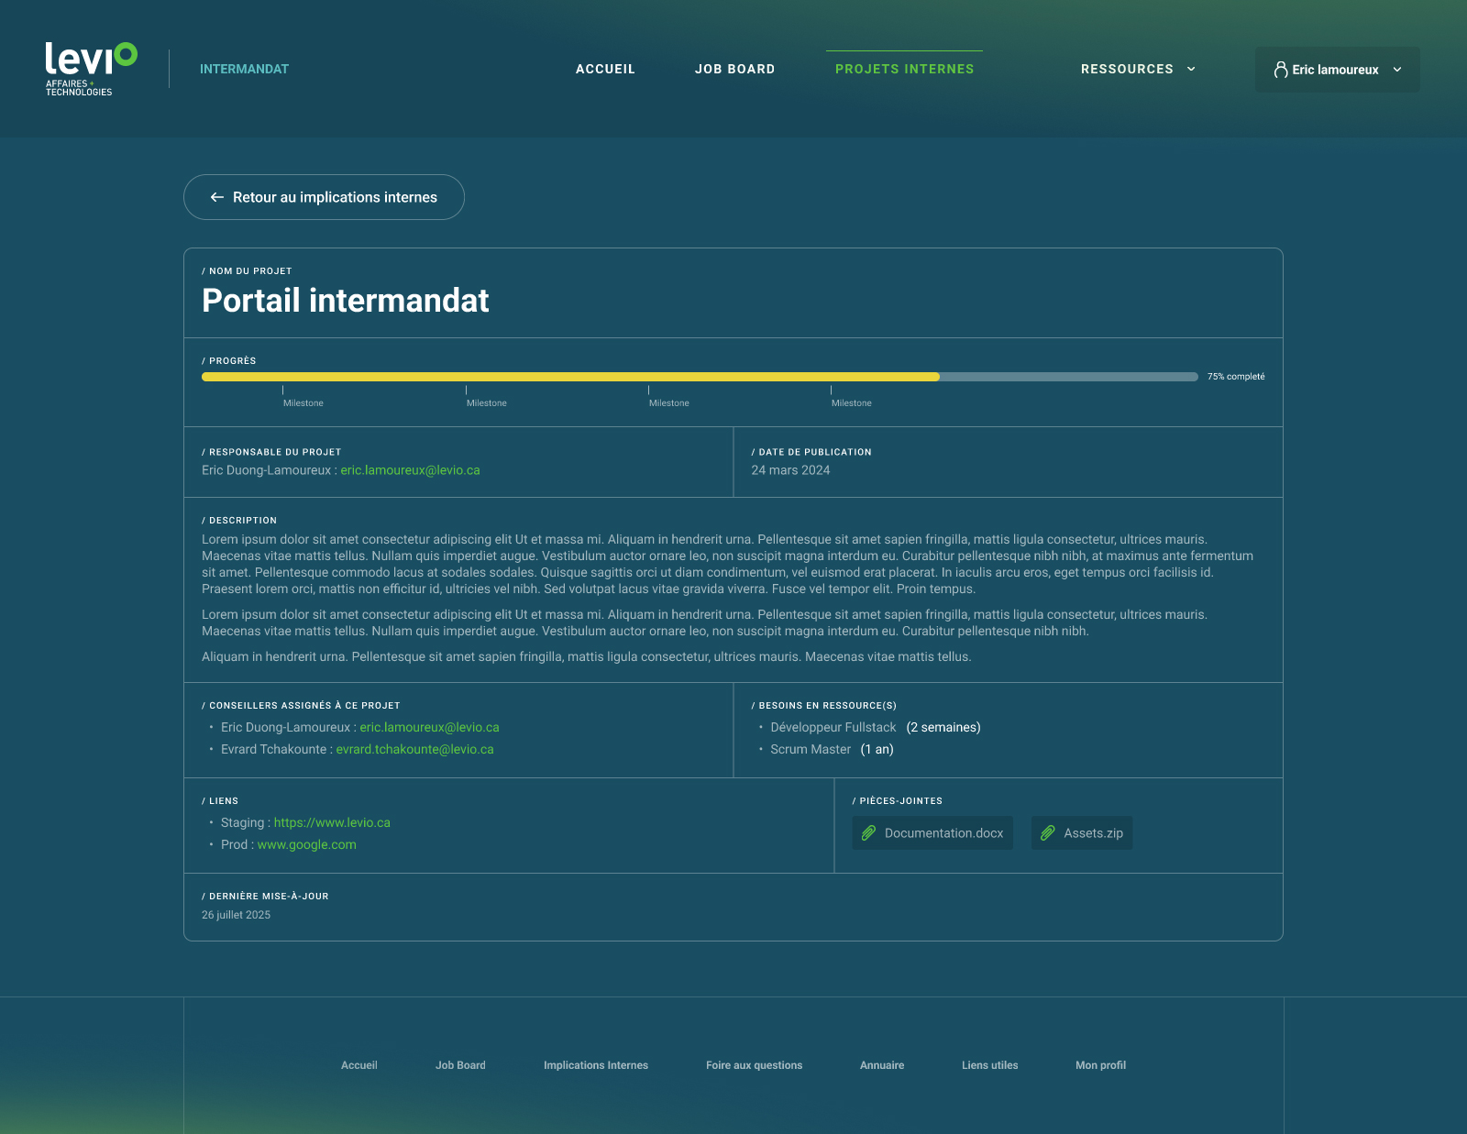Click the Levio logo
This screenshot has width=1467, height=1134.
[x=91, y=69]
